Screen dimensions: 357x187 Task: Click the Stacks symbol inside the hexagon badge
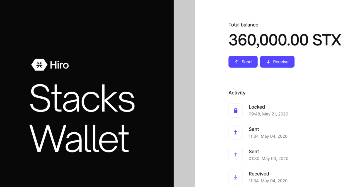coord(40,65)
